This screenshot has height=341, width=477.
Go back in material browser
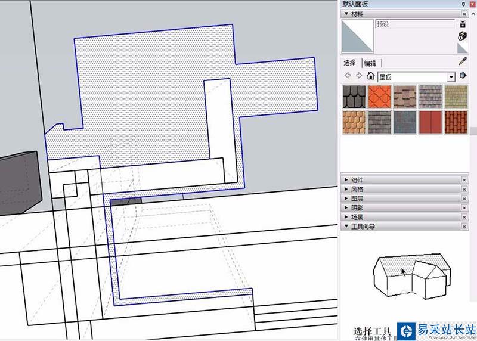click(x=348, y=75)
